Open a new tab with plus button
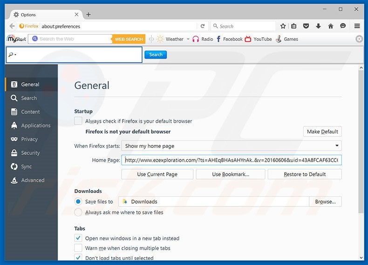 point(88,14)
